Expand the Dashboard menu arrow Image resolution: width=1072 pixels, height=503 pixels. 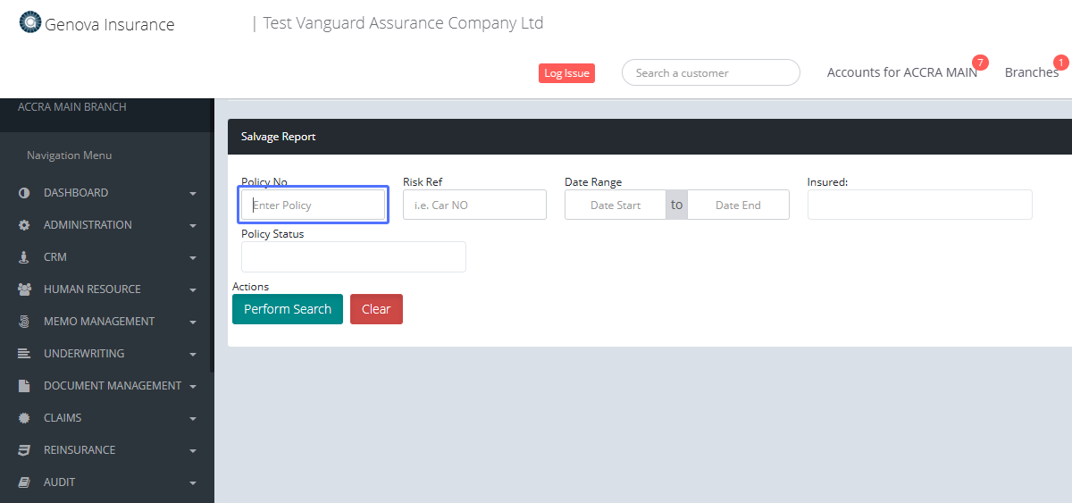click(x=193, y=194)
